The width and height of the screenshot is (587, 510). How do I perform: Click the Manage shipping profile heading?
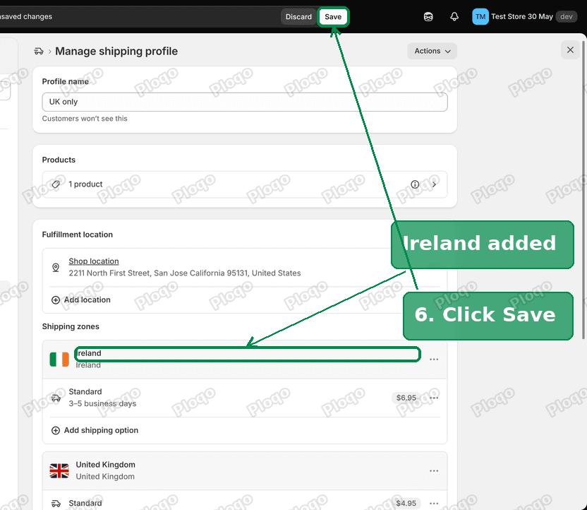pos(116,51)
